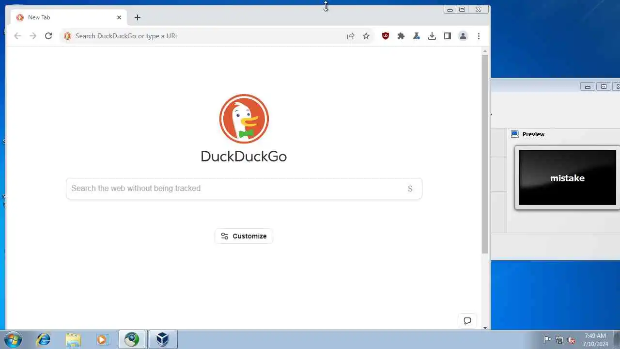620x349 pixels.
Task: Launch Internet Explorer from taskbar
Action: coord(44,339)
